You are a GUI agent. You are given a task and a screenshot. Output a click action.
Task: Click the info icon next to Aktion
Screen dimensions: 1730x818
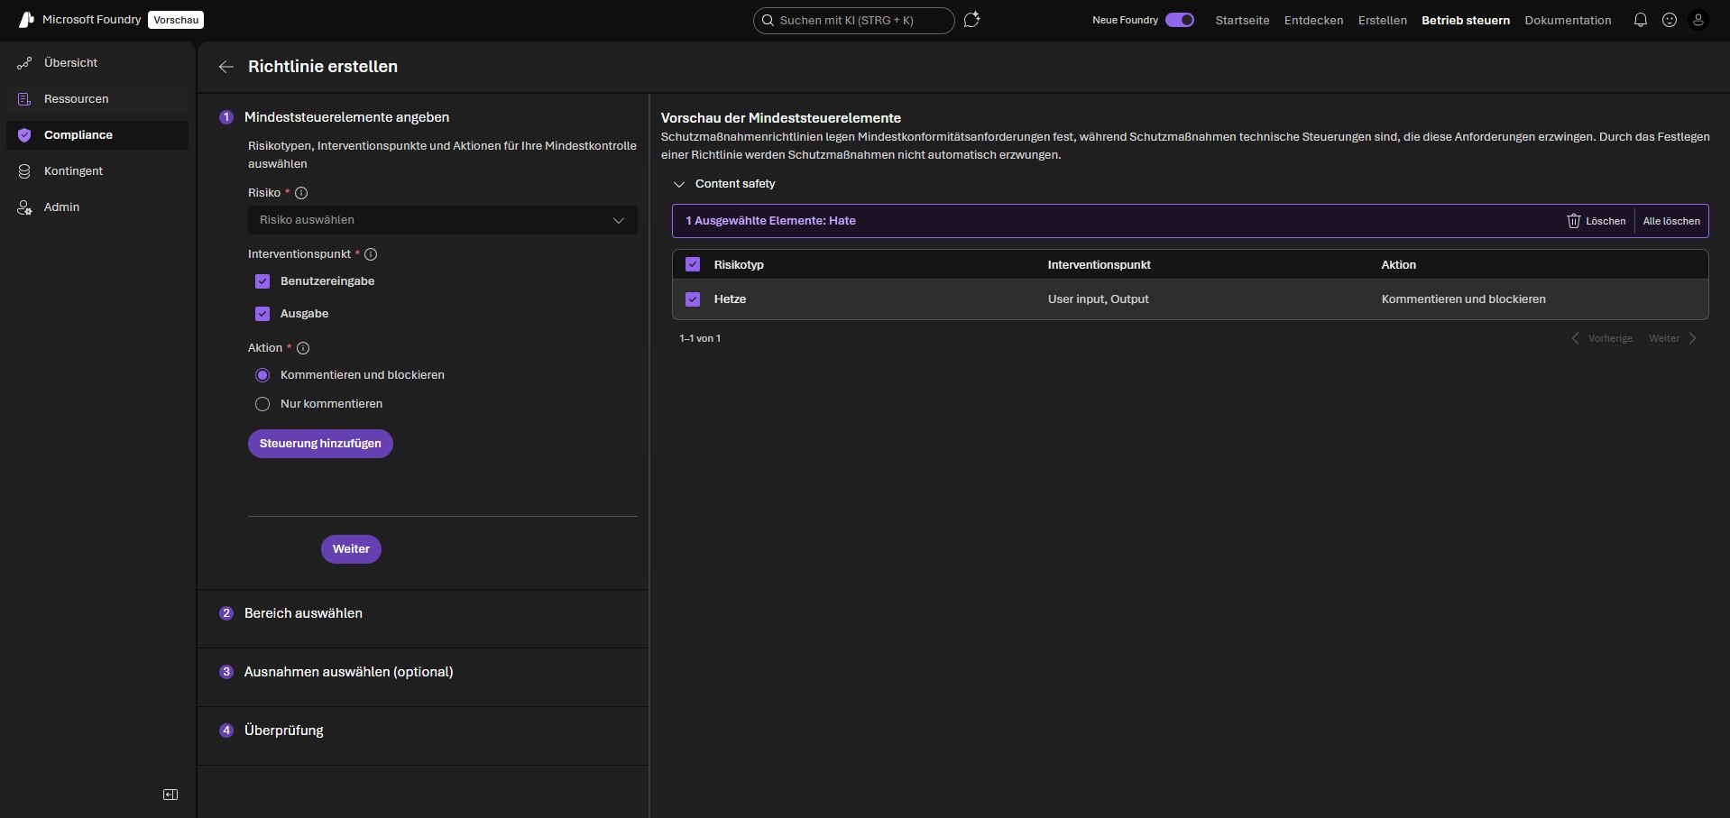(303, 348)
